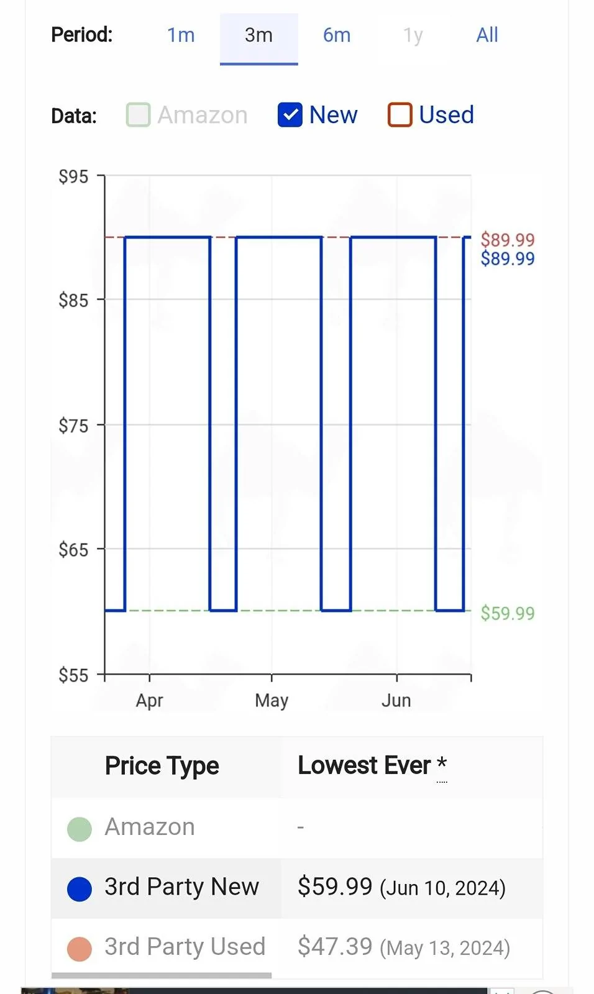The width and height of the screenshot is (594, 994).
Task: Click the Lowest Ever asterisk footnote
Action: pos(442,765)
